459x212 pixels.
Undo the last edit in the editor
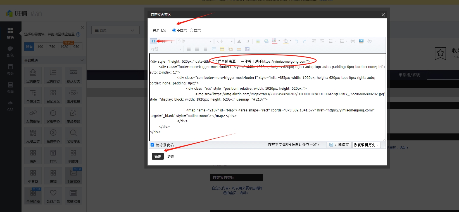click(x=296, y=41)
